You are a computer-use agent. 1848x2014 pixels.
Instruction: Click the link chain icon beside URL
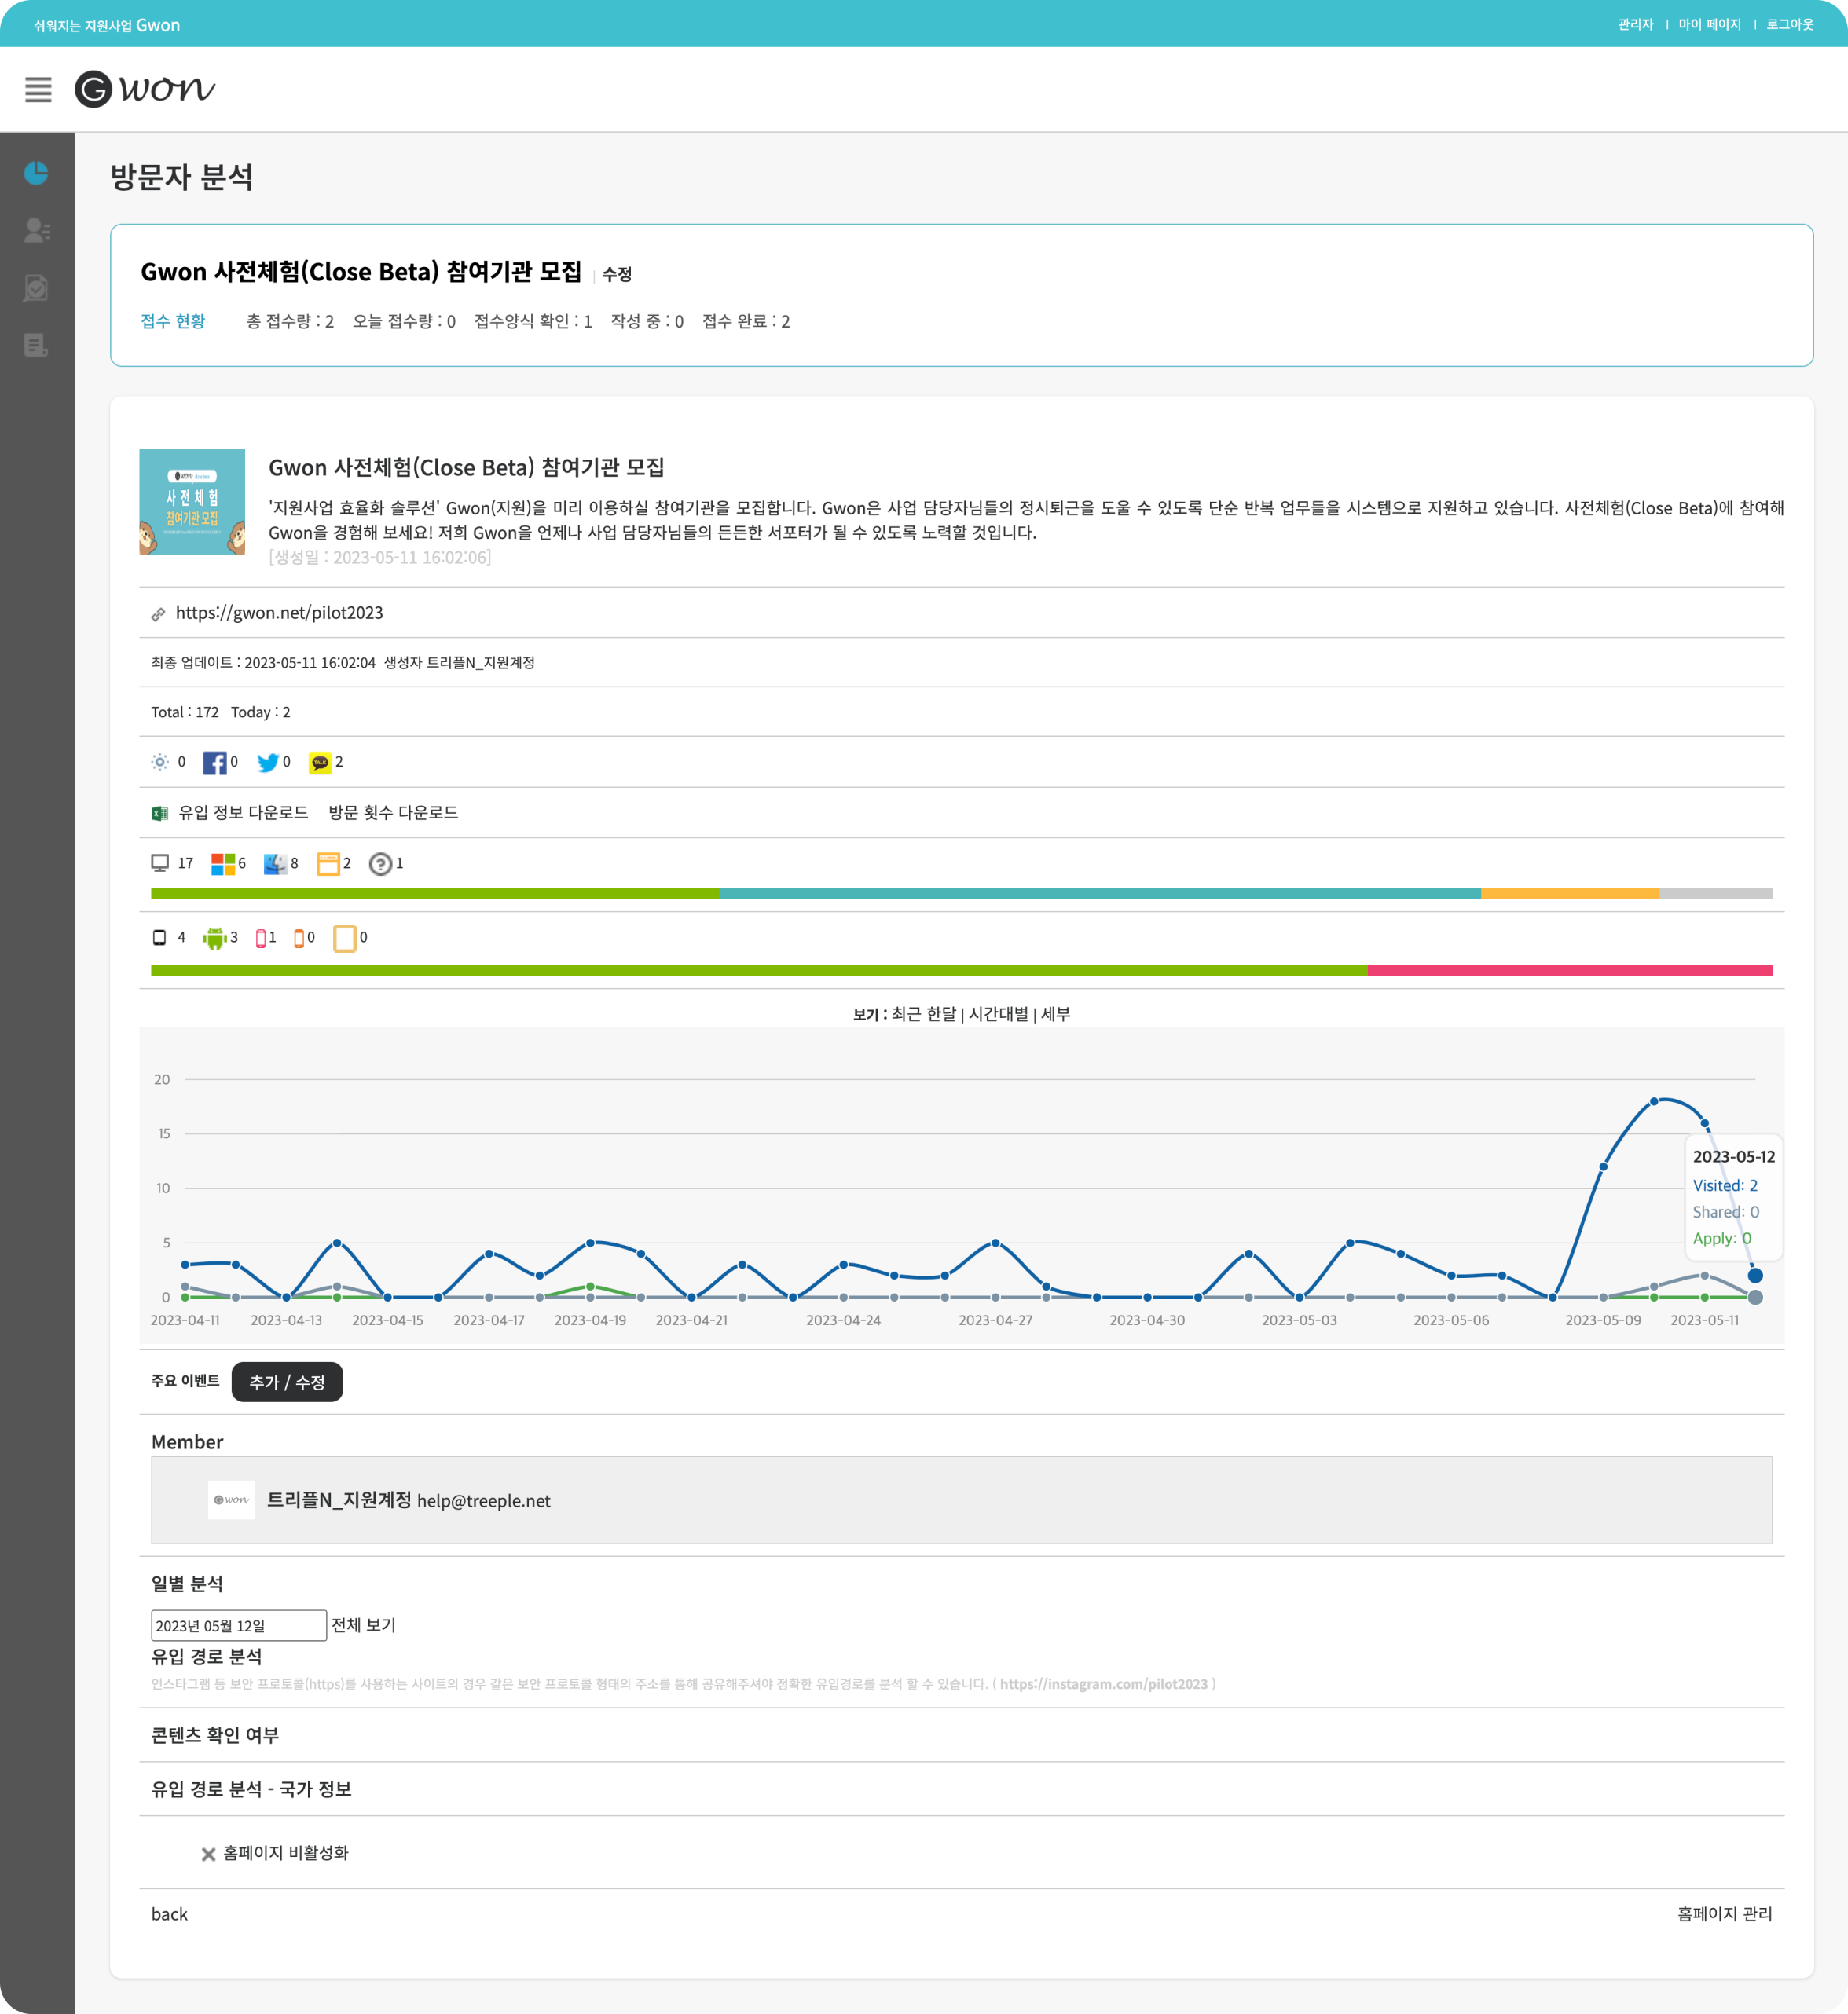click(x=158, y=613)
